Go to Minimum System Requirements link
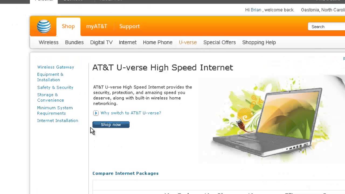Screen dimensions: 345x194 (x=55, y=110)
